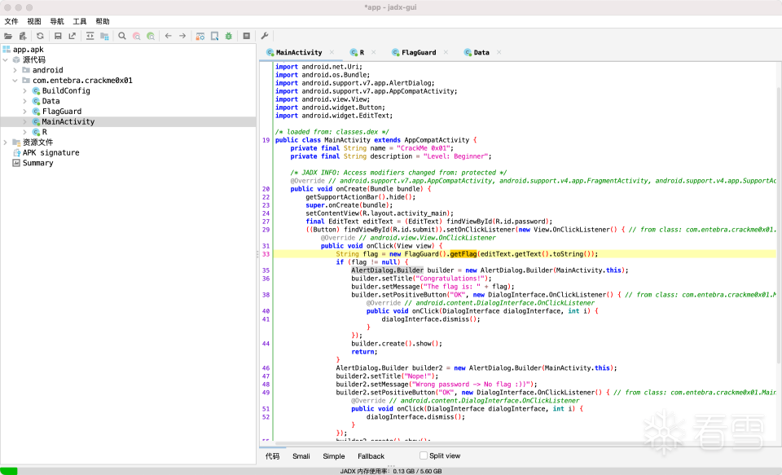The height and width of the screenshot is (475, 782).
Task: Switch to the Smali view tab
Action: point(301,456)
